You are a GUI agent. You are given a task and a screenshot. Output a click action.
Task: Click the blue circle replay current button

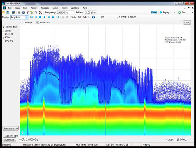[x=40, y=17]
